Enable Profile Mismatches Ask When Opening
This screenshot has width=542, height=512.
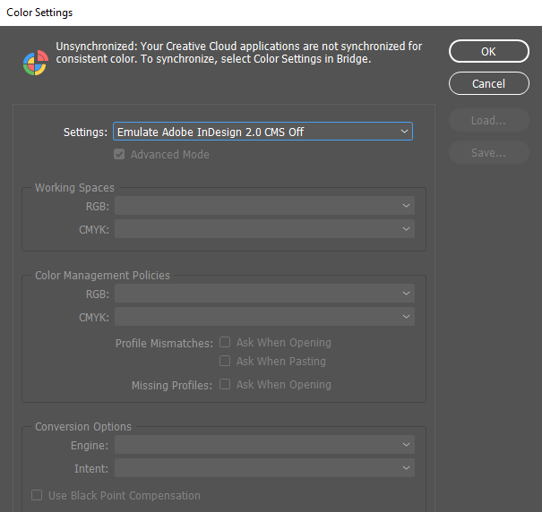pyautogui.click(x=226, y=343)
